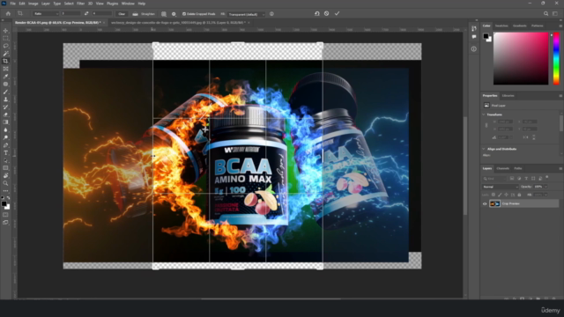Select the Rectangular Marquee tool

coord(5,38)
